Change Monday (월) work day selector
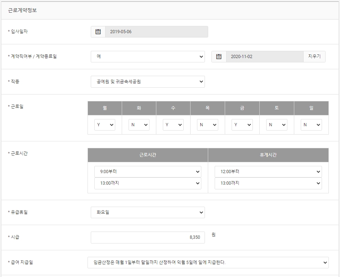 coord(105,125)
